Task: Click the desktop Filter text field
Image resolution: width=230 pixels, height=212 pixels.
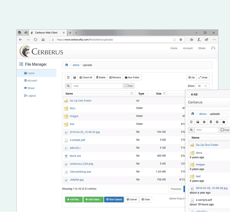Action: 97,86
